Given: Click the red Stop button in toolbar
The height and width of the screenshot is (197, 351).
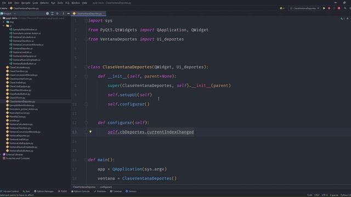Looking at the screenshot, I should click(339, 8).
